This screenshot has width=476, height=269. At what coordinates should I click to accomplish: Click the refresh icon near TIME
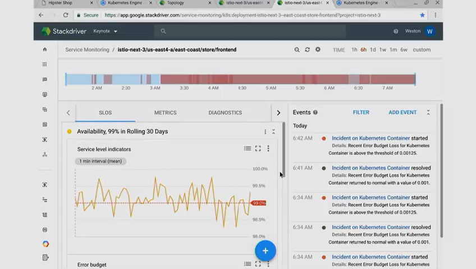tap(307, 50)
